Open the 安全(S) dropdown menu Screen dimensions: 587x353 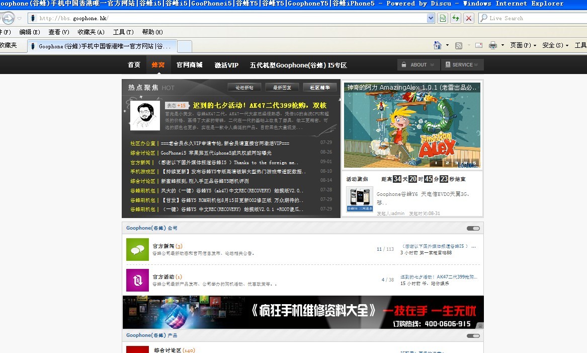click(x=555, y=45)
